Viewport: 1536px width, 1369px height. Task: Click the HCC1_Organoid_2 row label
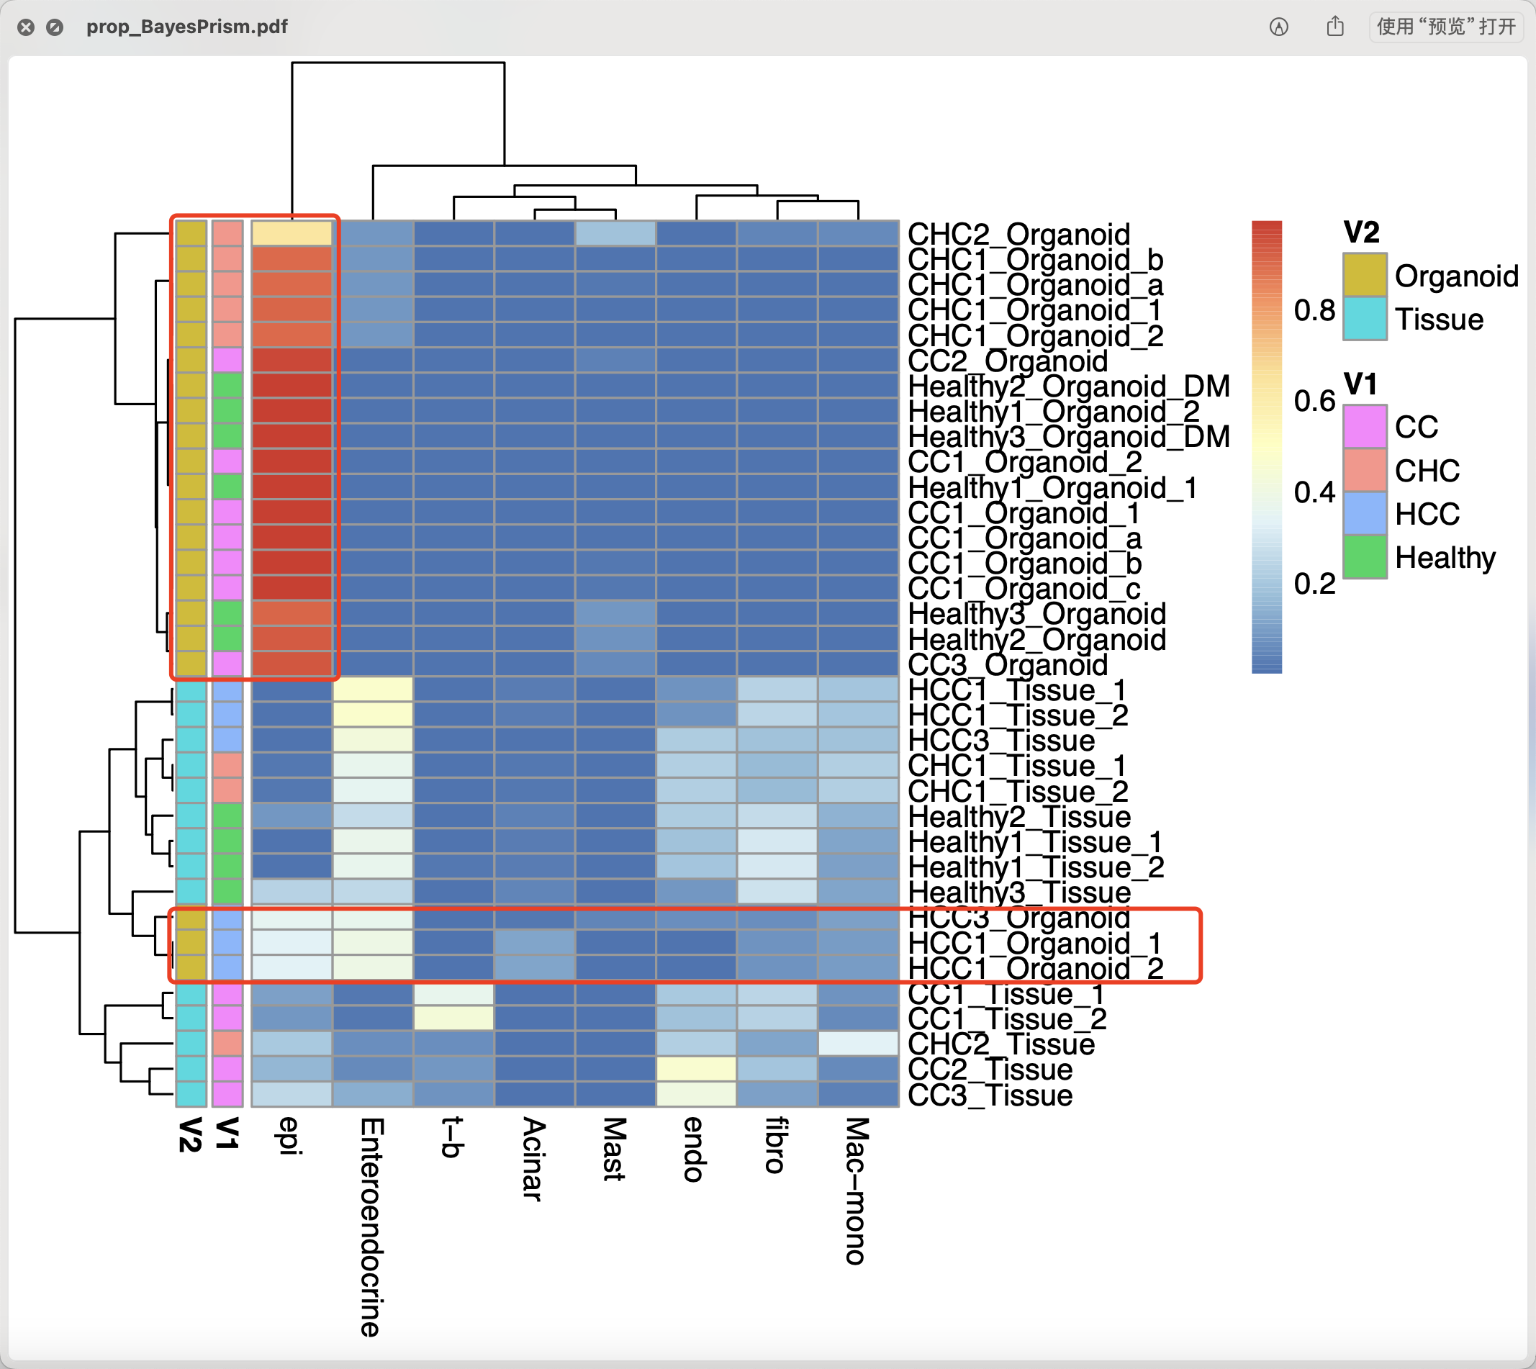click(1035, 969)
